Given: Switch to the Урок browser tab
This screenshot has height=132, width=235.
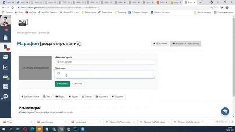Looking at the screenshot, I should pos(148,3).
